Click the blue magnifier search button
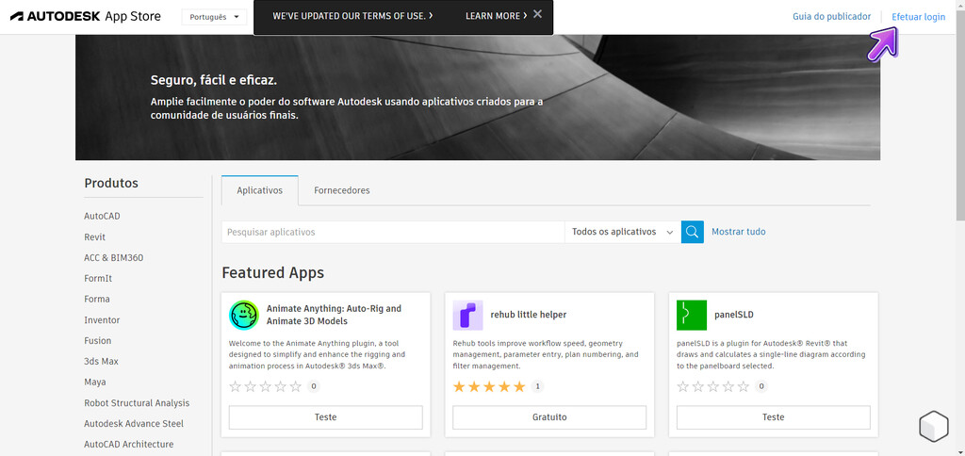 click(x=693, y=232)
